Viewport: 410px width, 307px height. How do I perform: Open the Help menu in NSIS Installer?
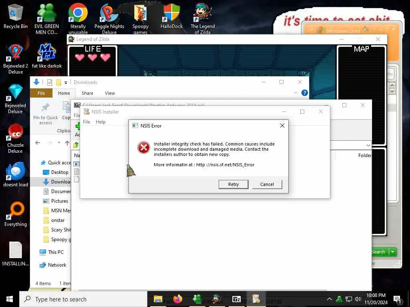[100, 122]
